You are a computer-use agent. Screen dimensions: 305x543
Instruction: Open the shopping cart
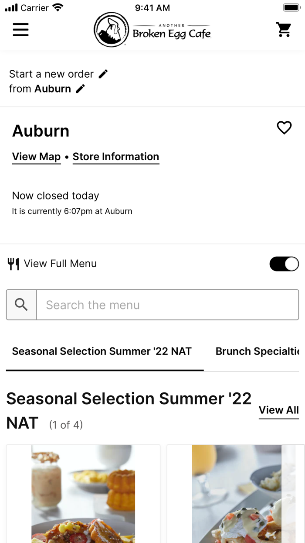coord(284,30)
